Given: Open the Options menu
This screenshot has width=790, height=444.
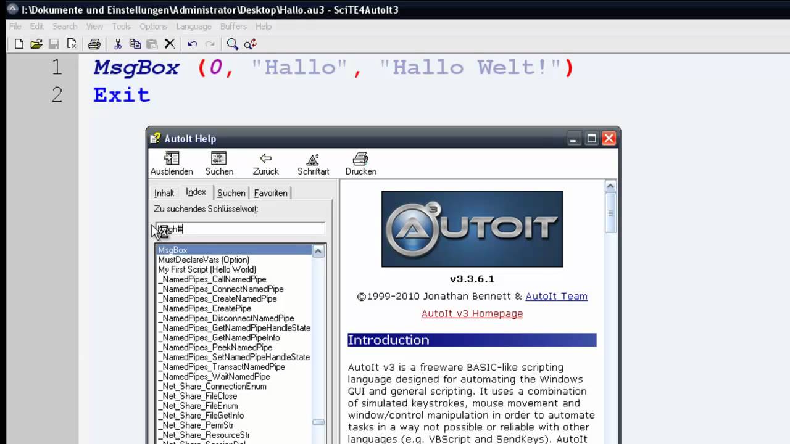Looking at the screenshot, I should (153, 27).
